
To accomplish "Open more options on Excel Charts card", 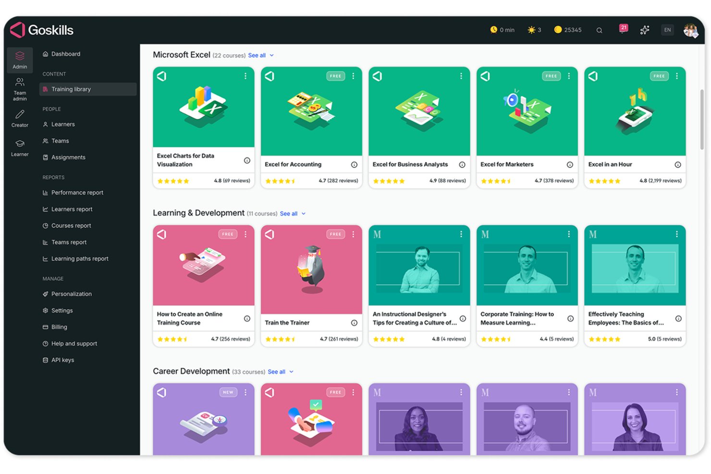I will [x=245, y=76].
